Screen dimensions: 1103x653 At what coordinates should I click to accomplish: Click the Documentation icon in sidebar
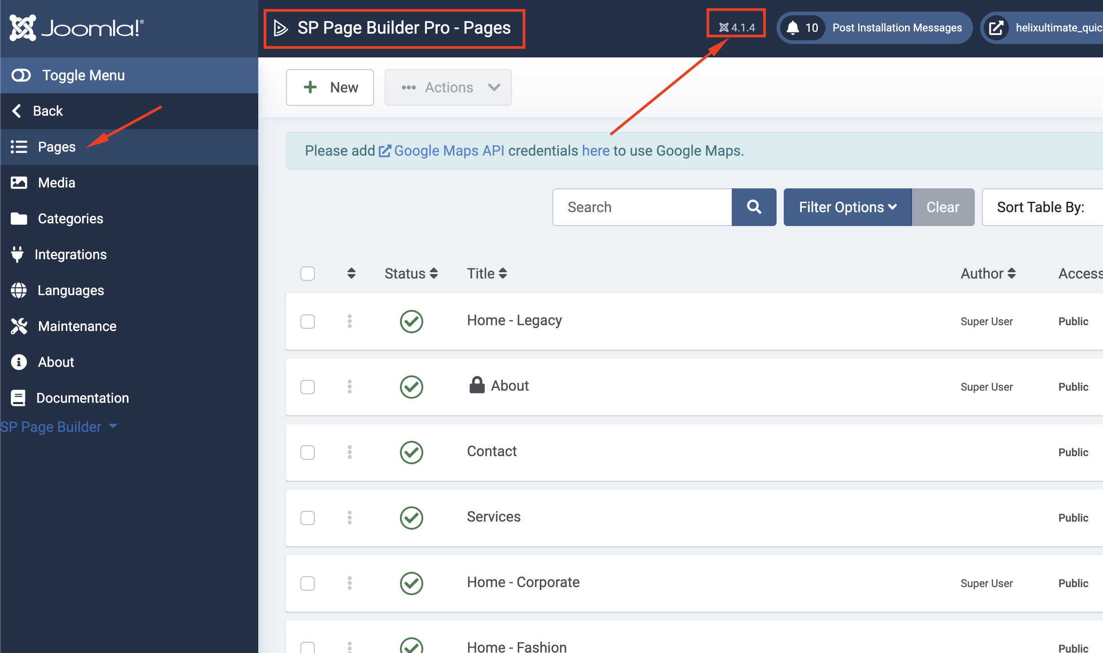coord(19,398)
